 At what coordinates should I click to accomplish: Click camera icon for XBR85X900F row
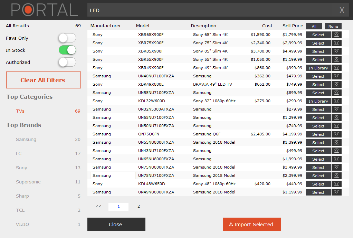336,51
